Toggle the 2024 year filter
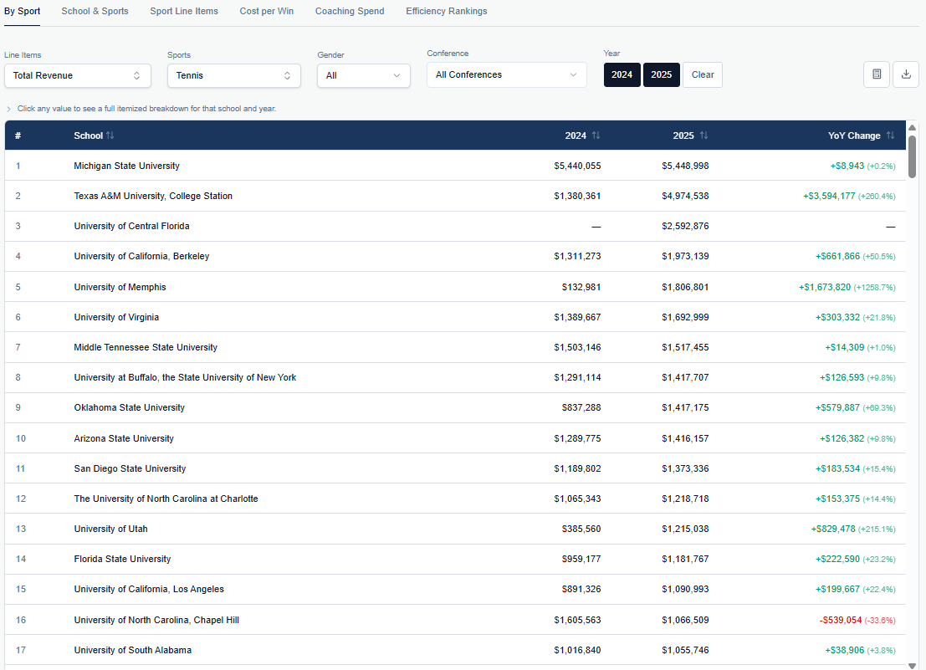The image size is (926, 670). 622,74
